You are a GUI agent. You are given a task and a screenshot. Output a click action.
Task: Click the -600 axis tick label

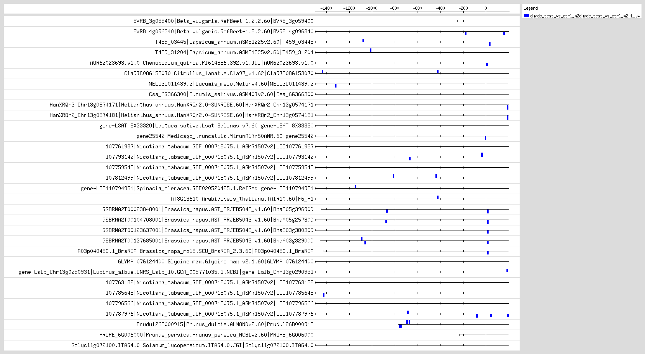(417, 8)
